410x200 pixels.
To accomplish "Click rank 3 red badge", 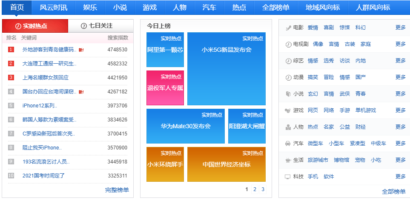I will [x=11, y=77].
